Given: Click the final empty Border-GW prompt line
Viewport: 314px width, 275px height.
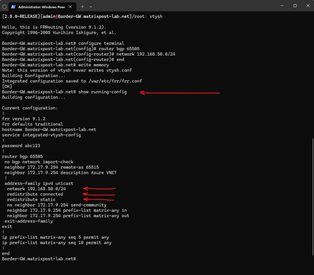Looking at the screenshot, I should click(39, 259).
